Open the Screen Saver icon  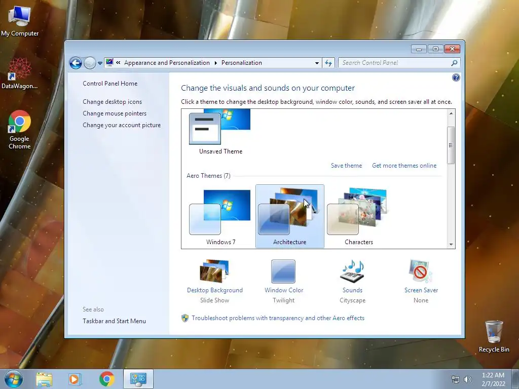coord(420,271)
